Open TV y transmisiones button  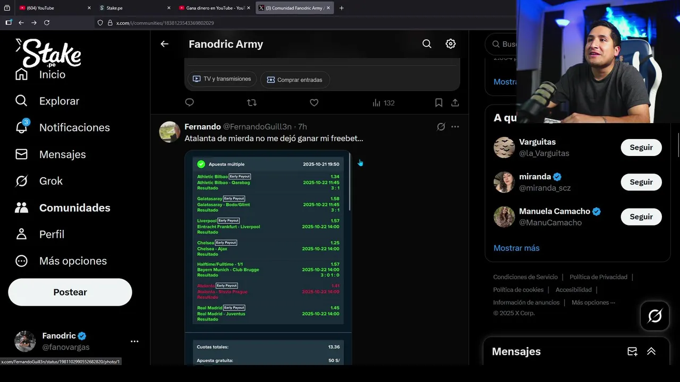click(x=221, y=79)
